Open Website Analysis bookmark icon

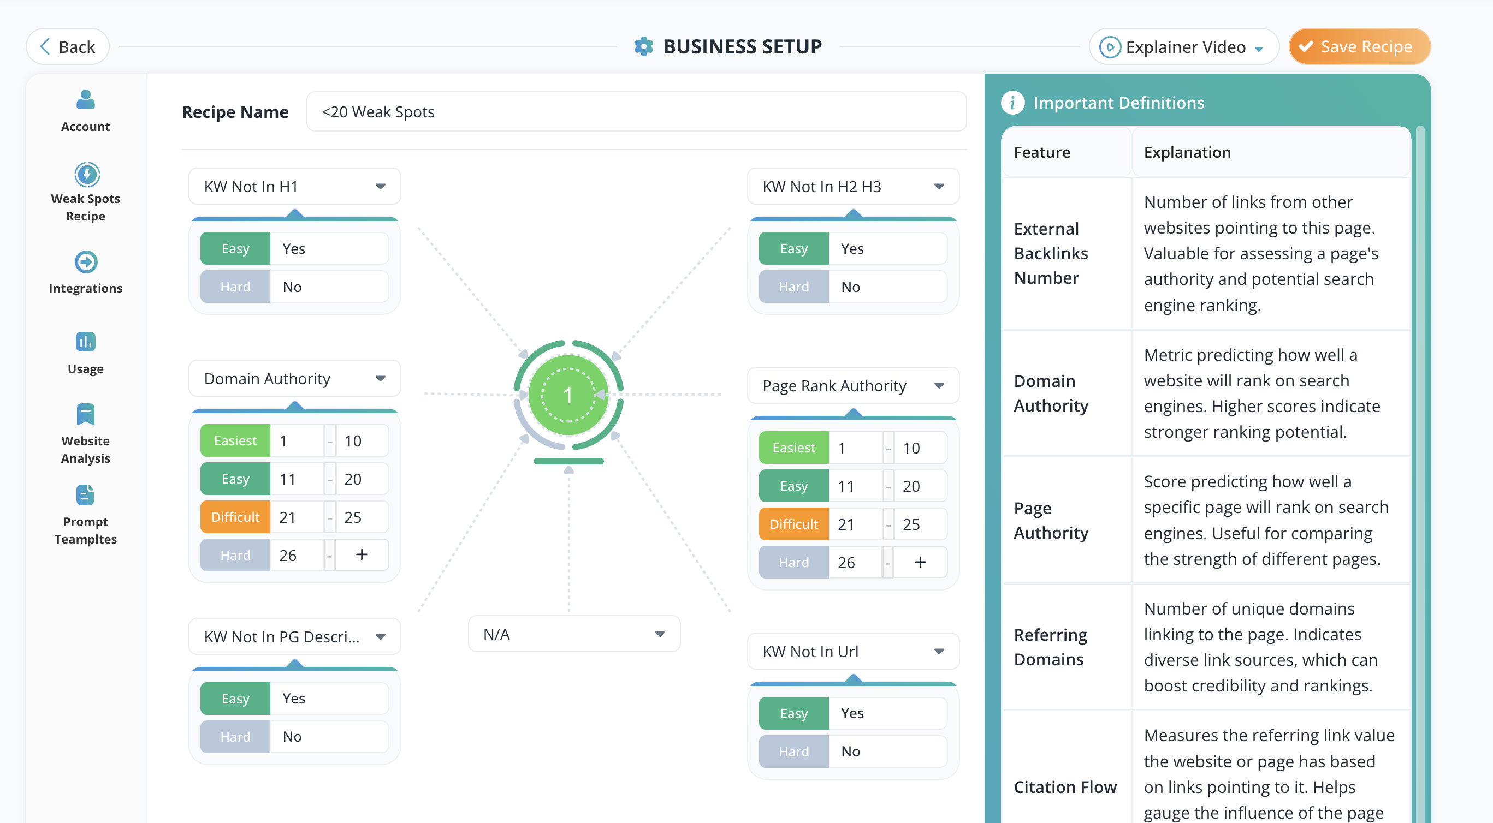(x=86, y=414)
